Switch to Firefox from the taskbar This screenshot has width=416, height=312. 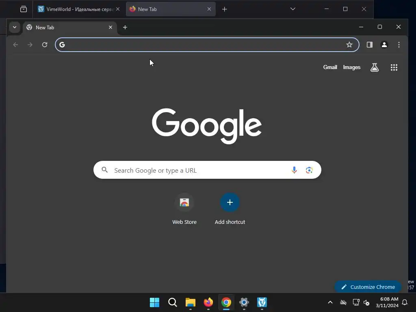coord(208,302)
